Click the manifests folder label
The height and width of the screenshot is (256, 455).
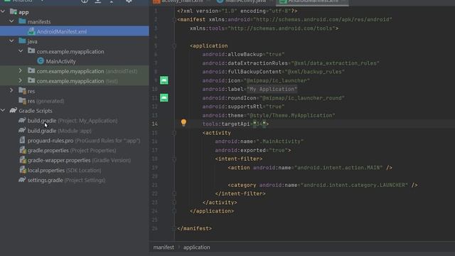coord(39,22)
